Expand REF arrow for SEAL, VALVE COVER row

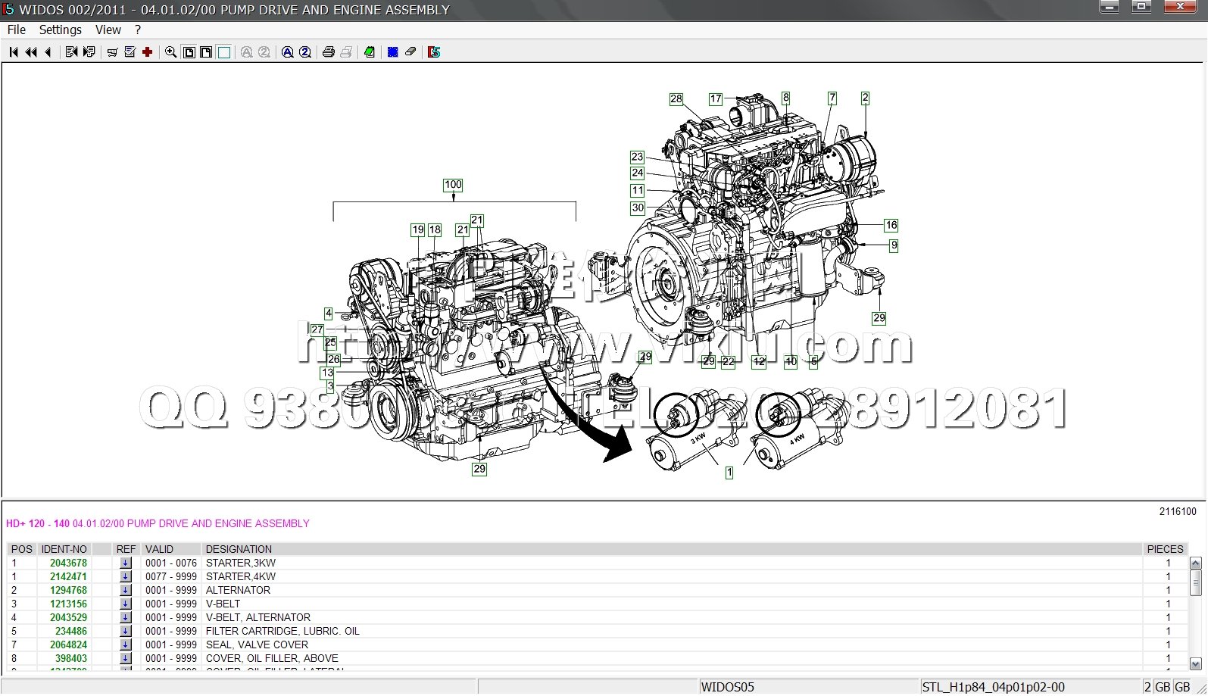[126, 645]
